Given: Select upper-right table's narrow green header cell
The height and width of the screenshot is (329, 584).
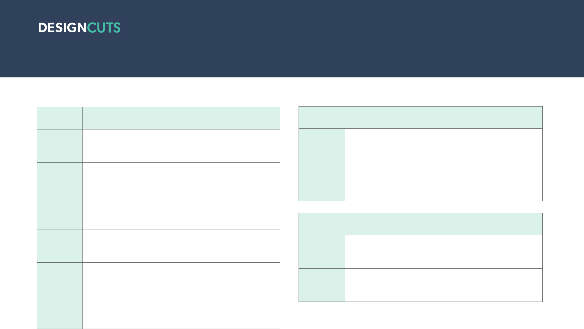Looking at the screenshot, I should pos(322,118).
